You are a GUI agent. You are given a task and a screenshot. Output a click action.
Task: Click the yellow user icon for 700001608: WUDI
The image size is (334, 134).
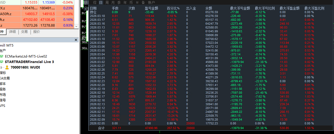pos(7,67)
